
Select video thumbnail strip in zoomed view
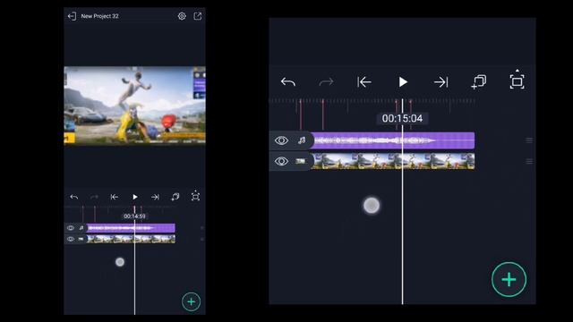pos(393,161)
